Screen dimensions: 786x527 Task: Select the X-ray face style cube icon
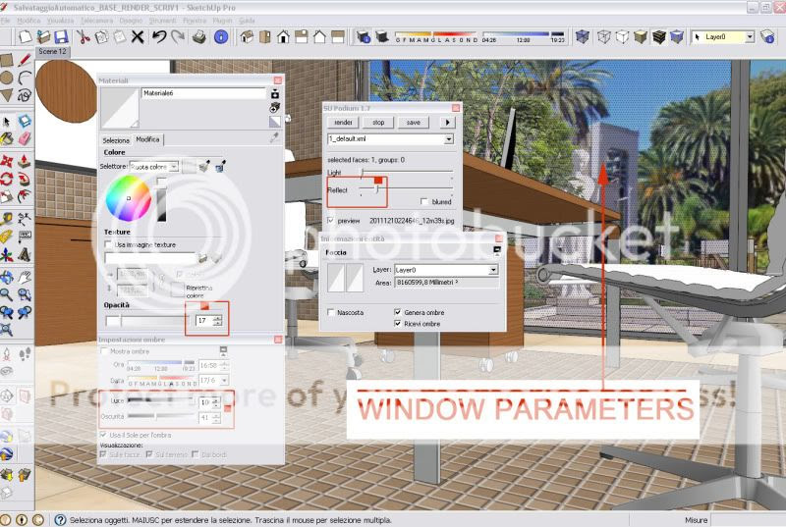(x=582, y=36)
